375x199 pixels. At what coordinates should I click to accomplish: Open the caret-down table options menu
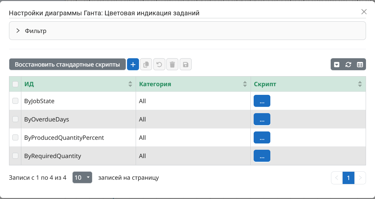tap(337, 65)
